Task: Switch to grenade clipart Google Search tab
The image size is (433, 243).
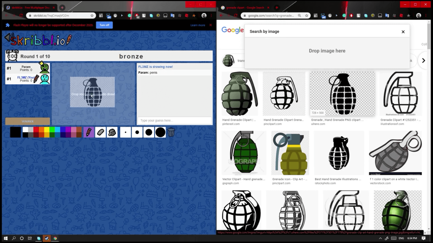Action: click(246, 7)
